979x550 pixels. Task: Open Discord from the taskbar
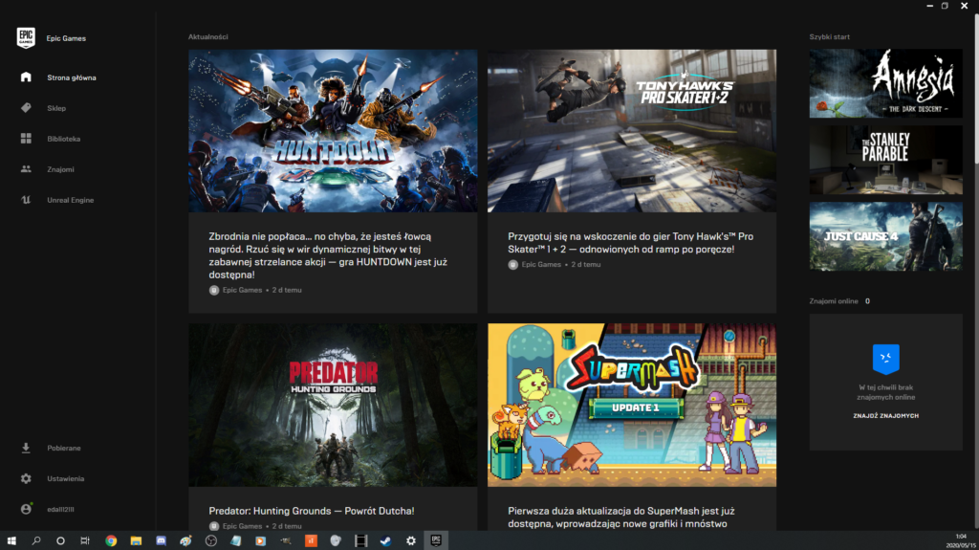tap(161, 540)
